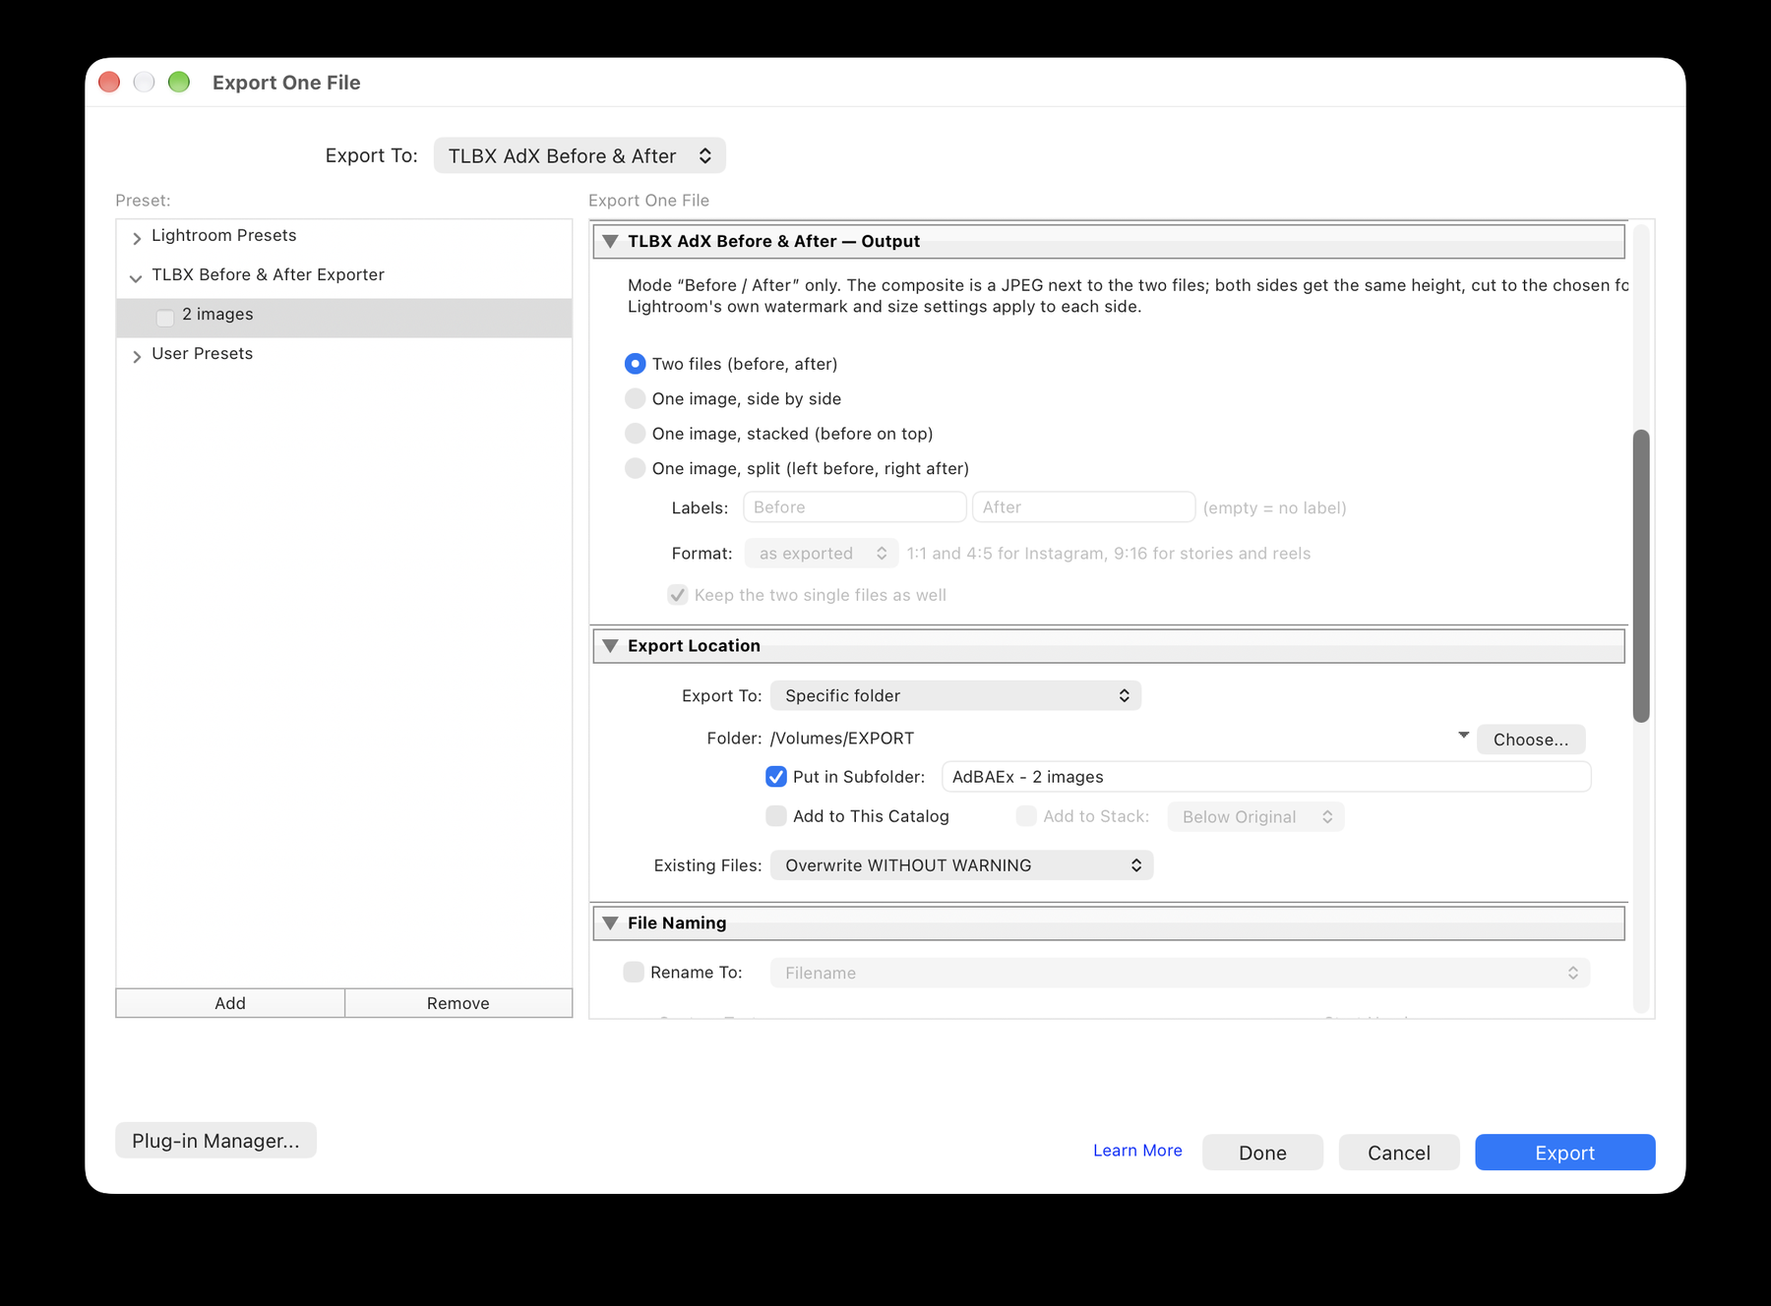Click the settings panel vertical scrollbar
Screen dimensions: 1771x1306
(x=1641, y=575)
